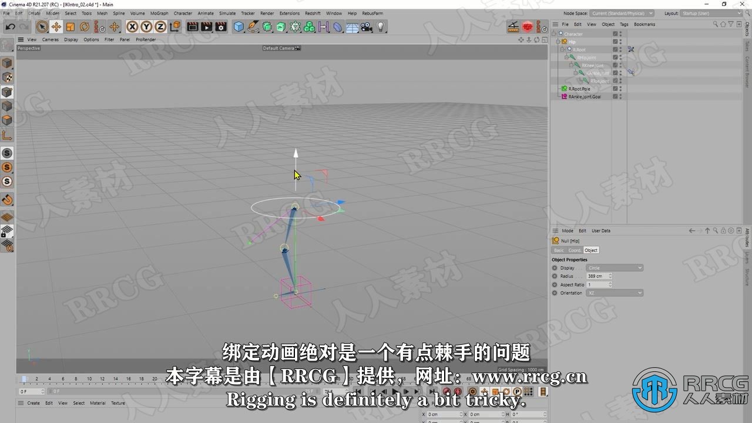Switch the coordinate system icon
This screenshot has height=423, width=752.
(x=174, y=26)
